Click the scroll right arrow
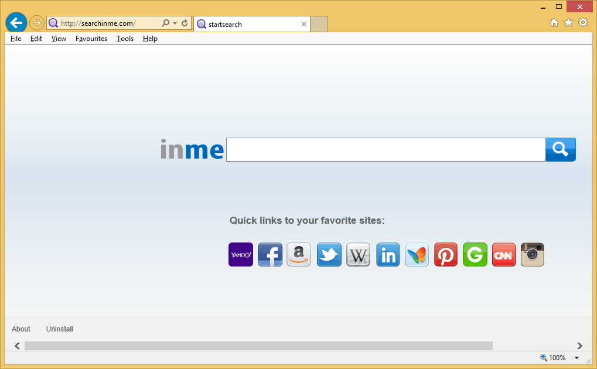Viewport: 597px width, 369px height. 579,346
